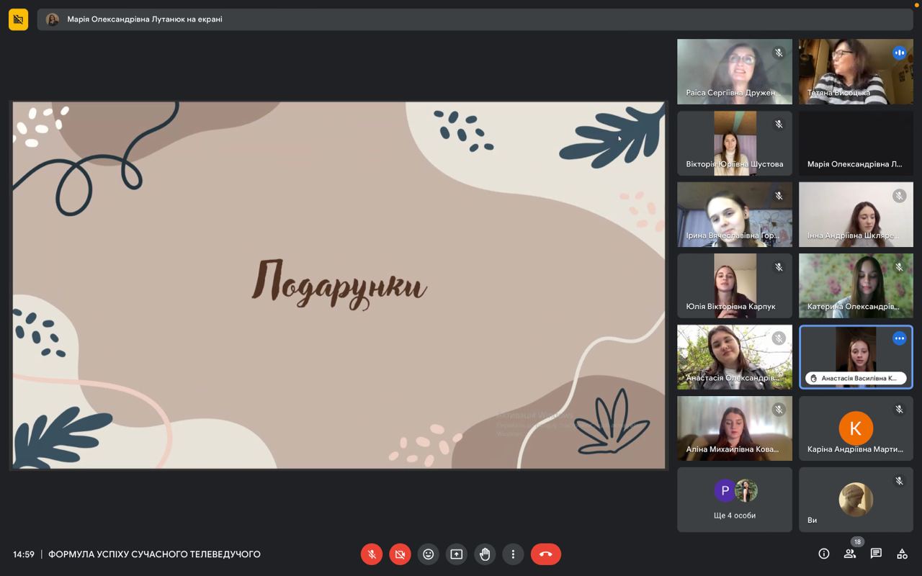Click the Подарунки presentation slide
Viewport: 922px width, 576px height.
pyautogui.click(x=339, y=285)
